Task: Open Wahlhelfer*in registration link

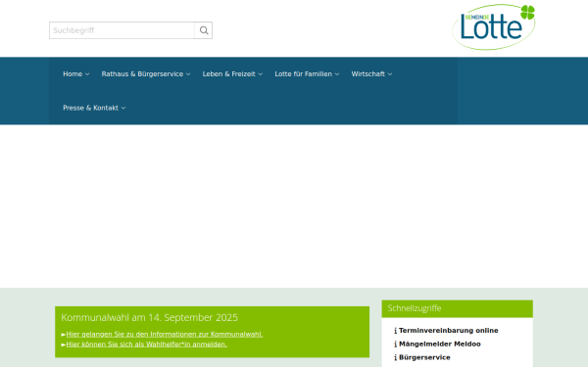Action: coord(147,344)
